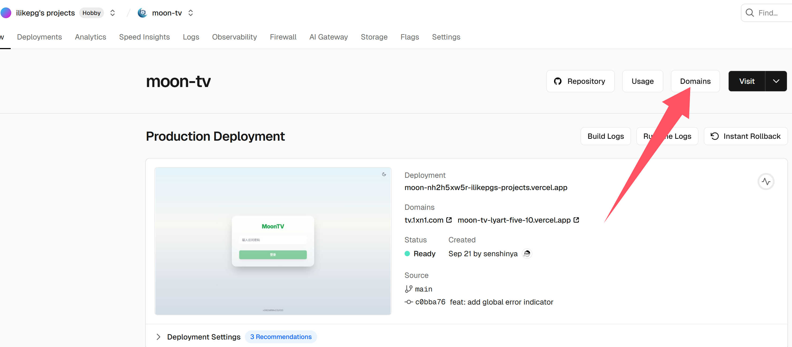This screenshot has height=347, width=792.
Task: Click the ilikepg team avatar icon
Action: coord(6,13)
